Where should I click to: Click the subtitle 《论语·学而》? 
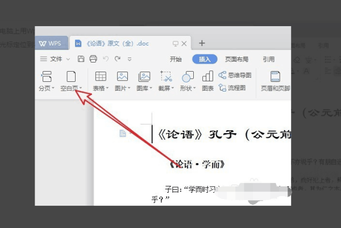click(197, 164)
